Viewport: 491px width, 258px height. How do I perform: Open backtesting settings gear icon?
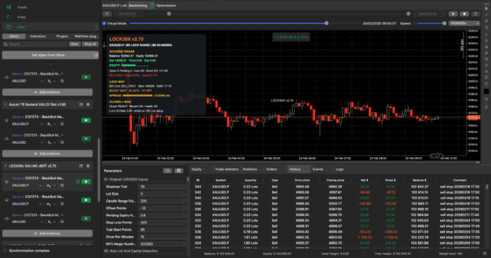107,14
